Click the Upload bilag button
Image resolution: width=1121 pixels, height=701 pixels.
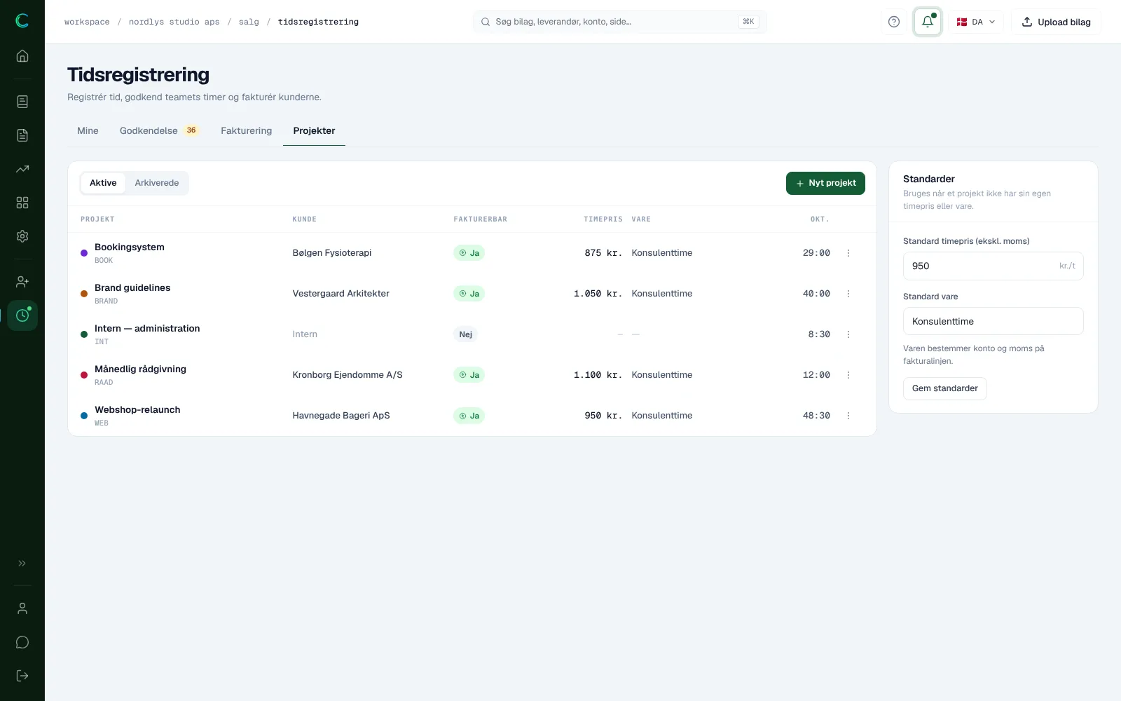pos(1056,22)
